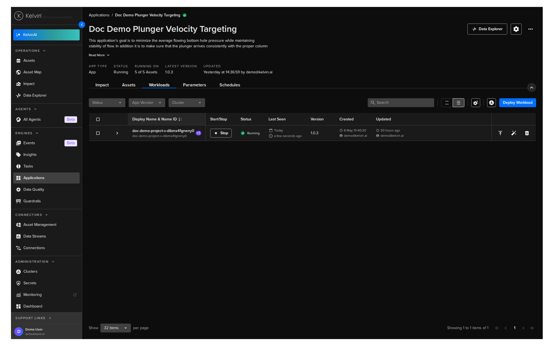Open Demo User profile
This screenshot has width=554, height=346.
[46, 332]
